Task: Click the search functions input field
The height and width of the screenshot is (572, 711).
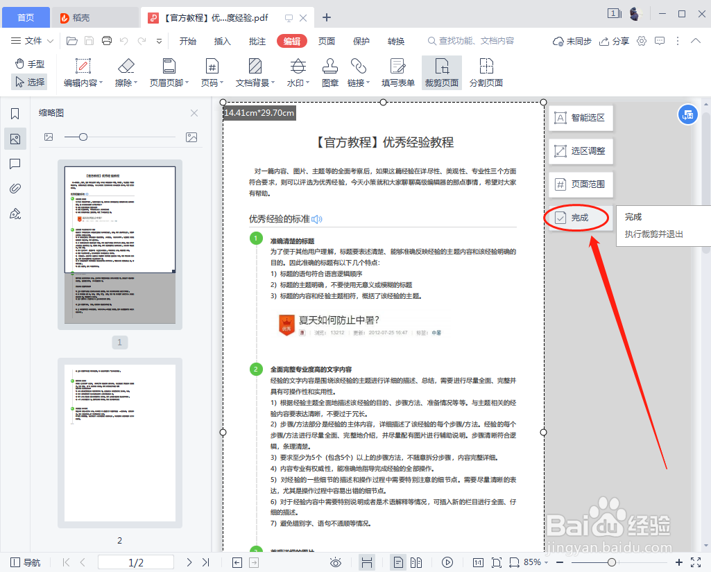Action: (472, 41)
